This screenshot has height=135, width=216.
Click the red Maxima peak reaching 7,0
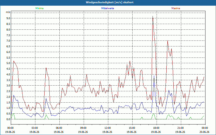[x=167, y=41]
